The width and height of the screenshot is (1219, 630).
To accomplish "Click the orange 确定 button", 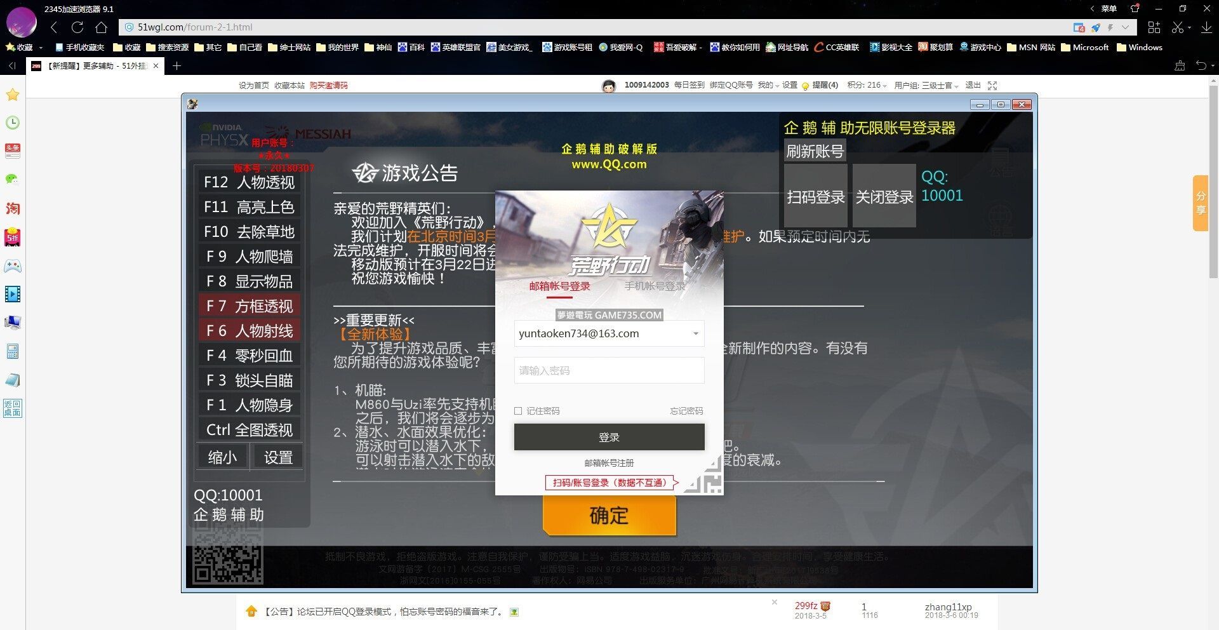I will (x=609, y=515).
